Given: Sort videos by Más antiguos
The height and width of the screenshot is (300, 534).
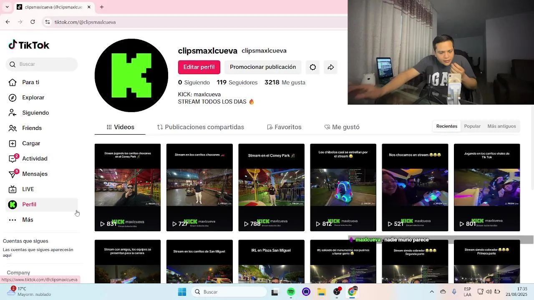Looking at the screenshot, I should click(x=501, y=126).
